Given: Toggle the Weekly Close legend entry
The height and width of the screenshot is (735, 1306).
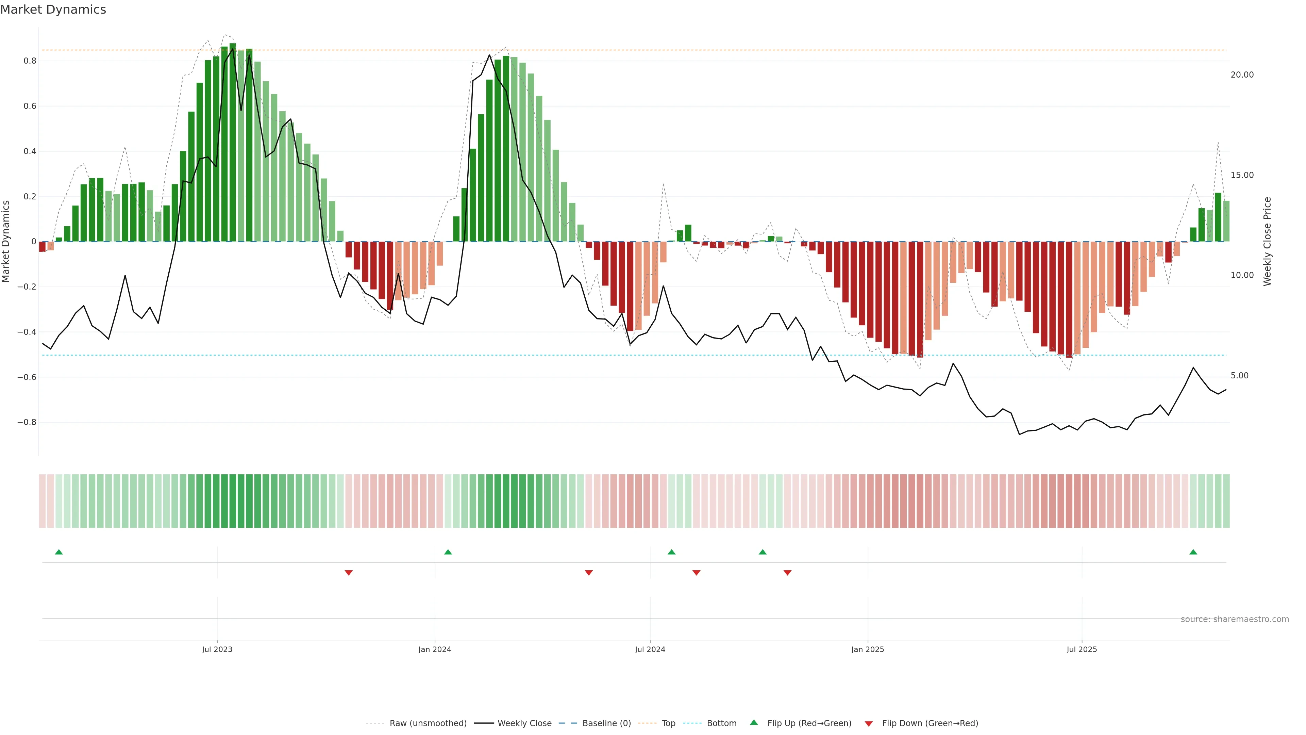Looking at the screenshot, I should [x=524, y=723].
